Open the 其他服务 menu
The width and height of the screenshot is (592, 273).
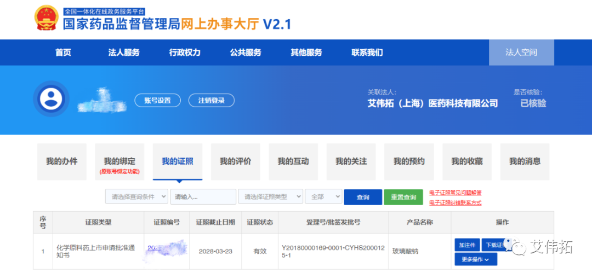click(x=306, y=53)
